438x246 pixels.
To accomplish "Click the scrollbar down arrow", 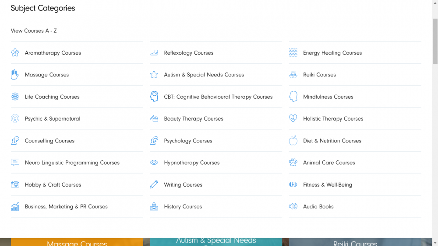I will coord(435,243).
